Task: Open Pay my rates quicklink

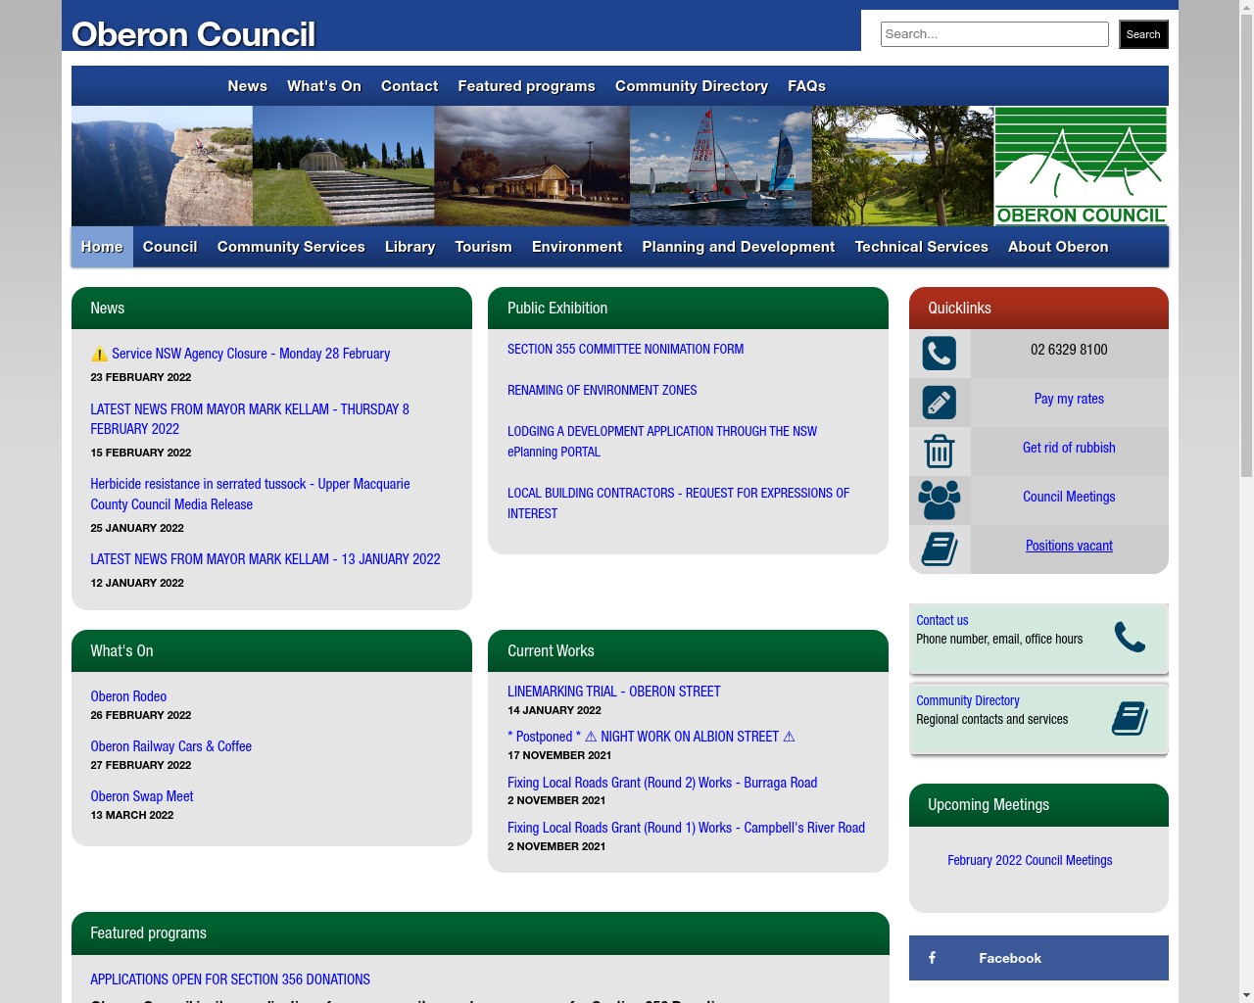Action: coord(1069,399)
